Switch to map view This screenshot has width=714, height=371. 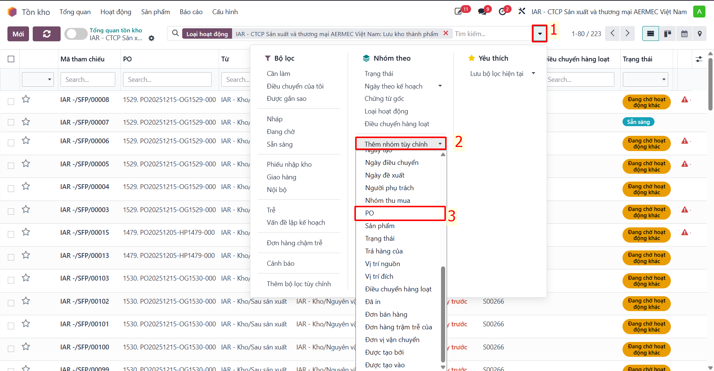point(699,34)
